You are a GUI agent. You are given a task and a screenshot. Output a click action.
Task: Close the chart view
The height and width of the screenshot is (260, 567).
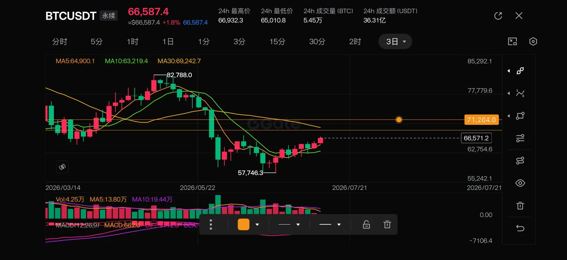(519, 16)
